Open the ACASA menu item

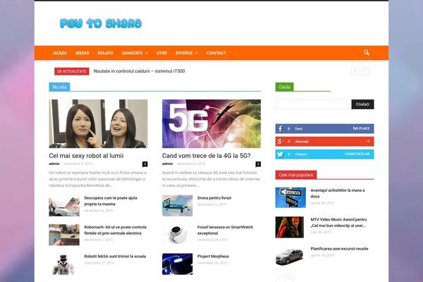[x=60, y=53]
